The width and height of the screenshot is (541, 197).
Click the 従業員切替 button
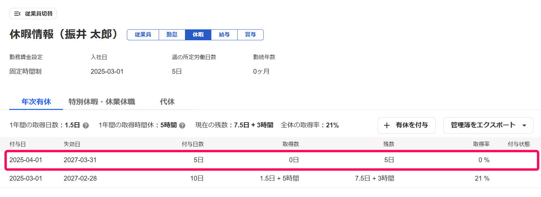coord(33,14)
